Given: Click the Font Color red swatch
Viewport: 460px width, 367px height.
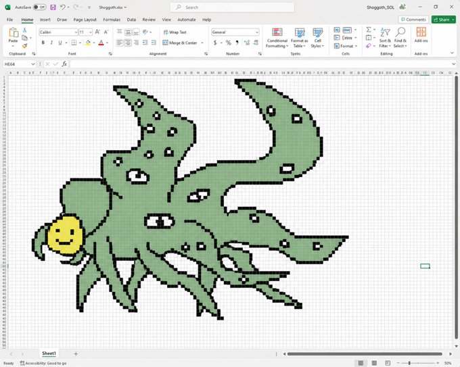Looking at the screenshot, I should [x=101, y=43].
